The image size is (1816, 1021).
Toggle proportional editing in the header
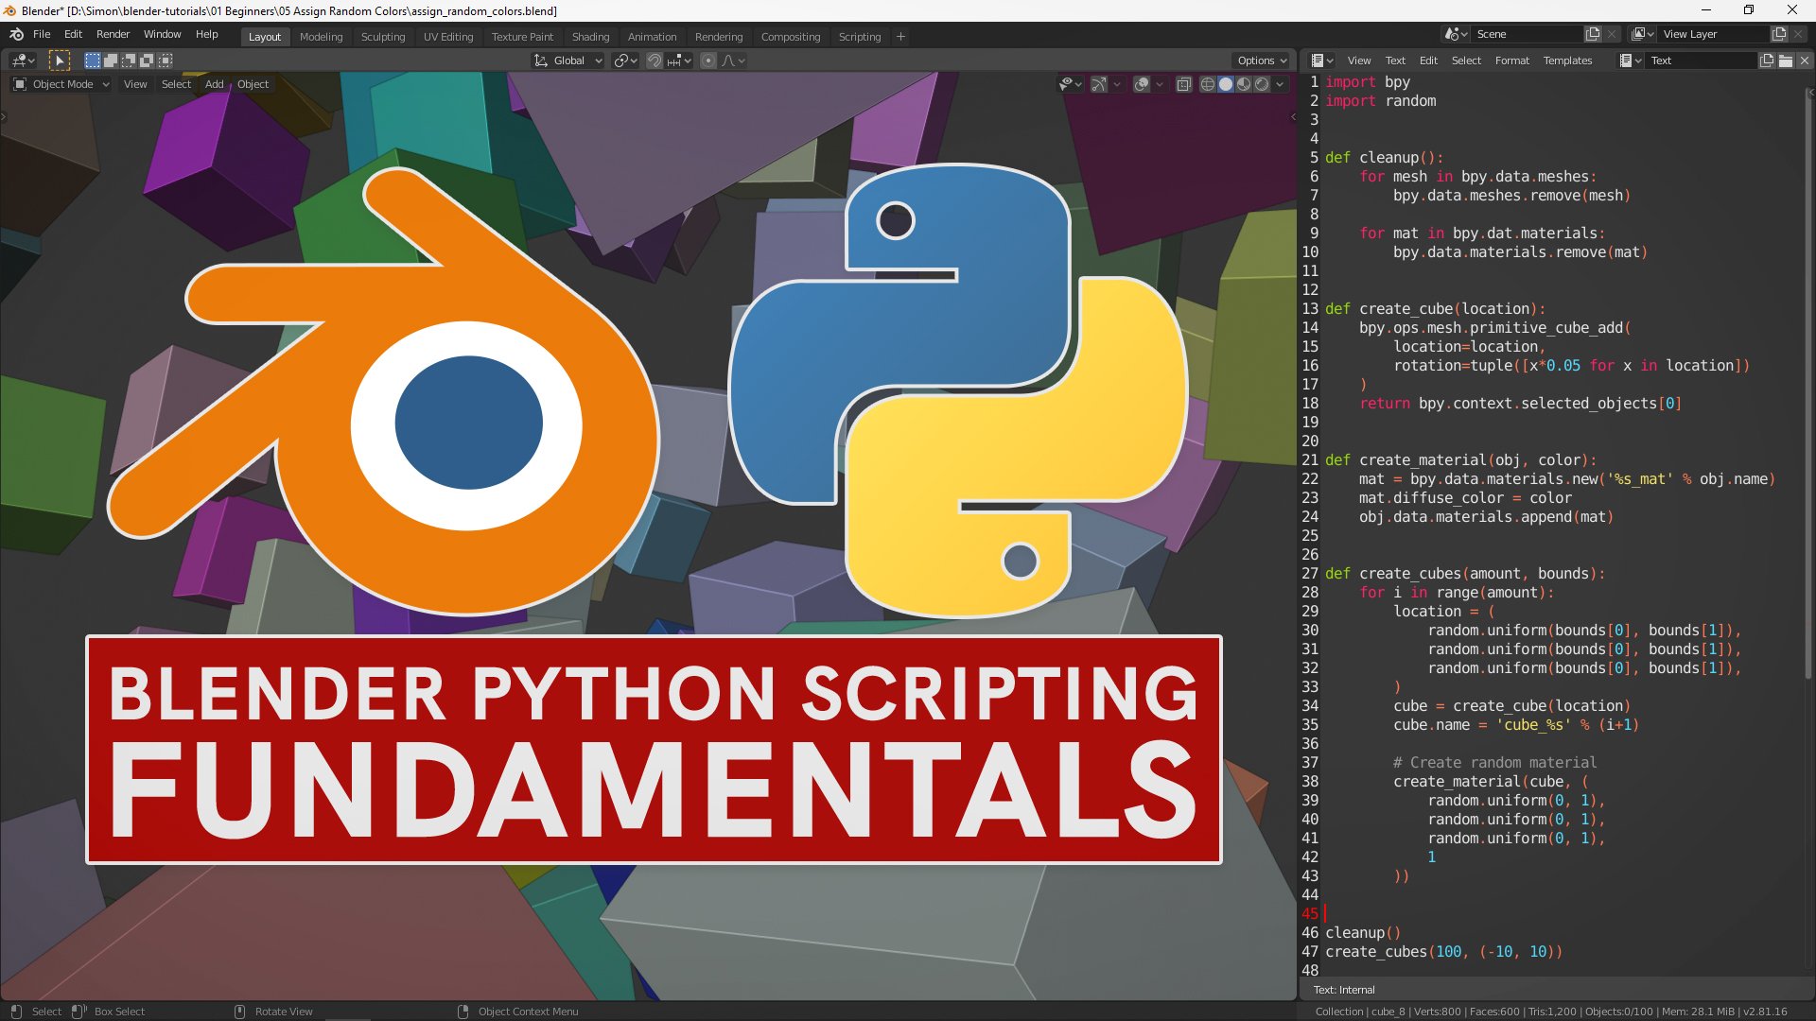point(708,60)
